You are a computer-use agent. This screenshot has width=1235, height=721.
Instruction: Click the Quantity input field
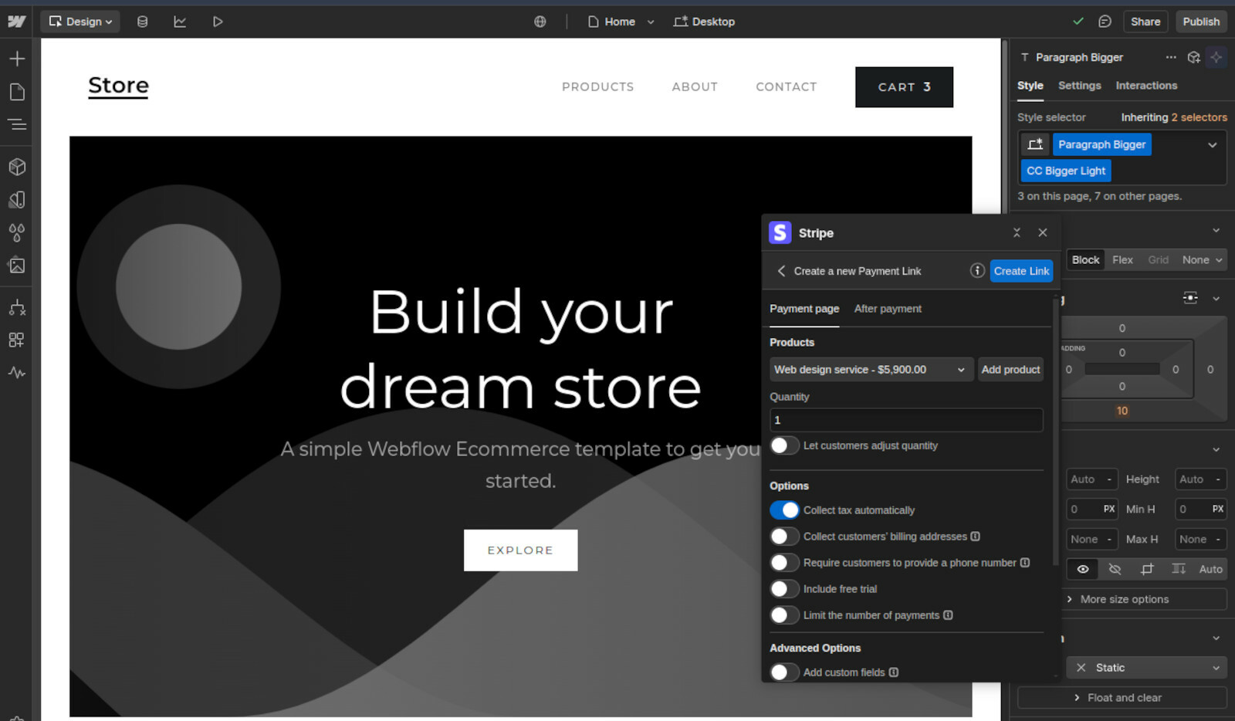905,419
